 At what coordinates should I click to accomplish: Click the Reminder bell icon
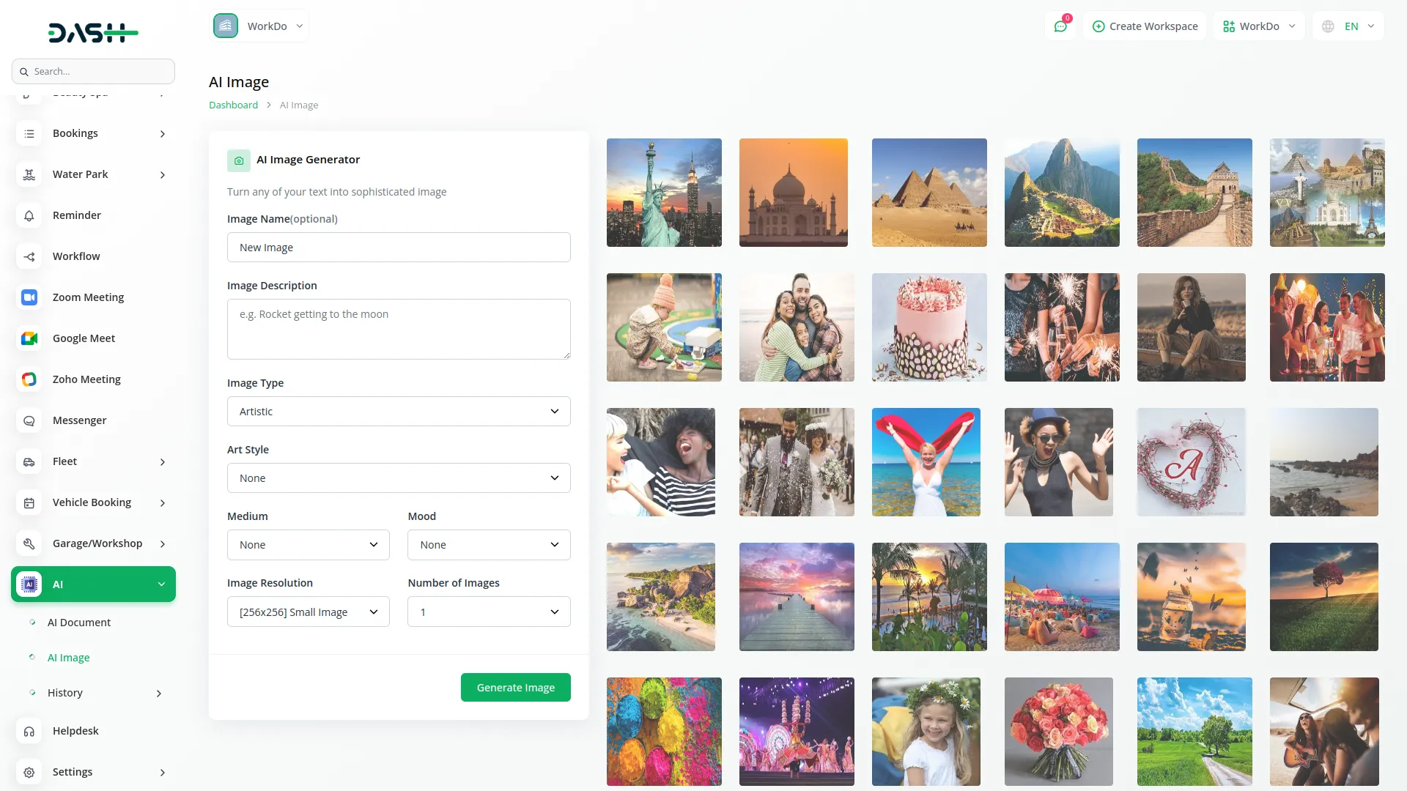[29, 215]
